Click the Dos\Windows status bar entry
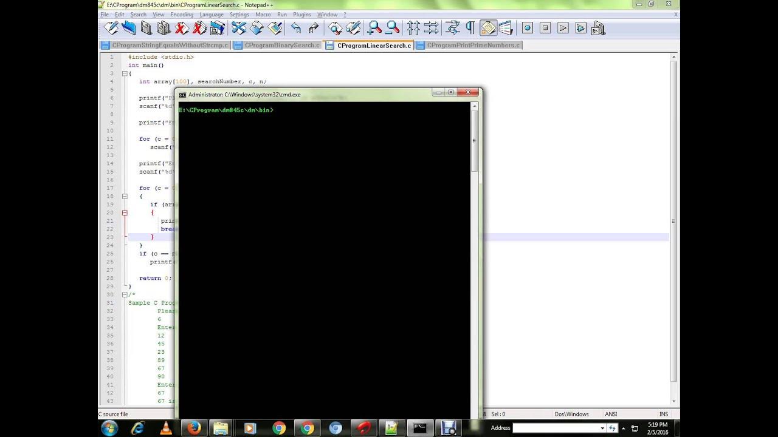 [x=572, y=414]
